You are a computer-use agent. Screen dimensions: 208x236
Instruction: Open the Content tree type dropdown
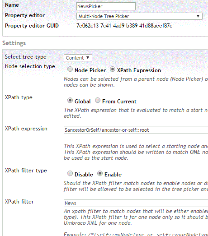pos(78,58)
